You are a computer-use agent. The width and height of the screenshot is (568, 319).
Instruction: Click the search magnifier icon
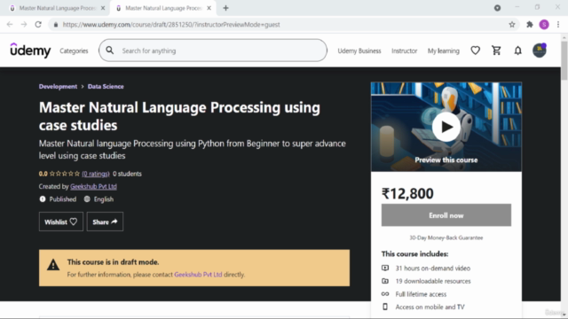[110, 51]
